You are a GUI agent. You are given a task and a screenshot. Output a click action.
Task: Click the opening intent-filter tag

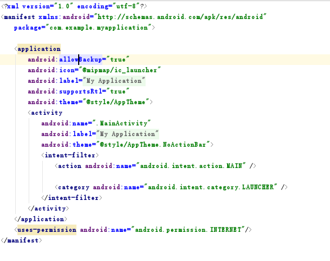(x=70, y=155)
